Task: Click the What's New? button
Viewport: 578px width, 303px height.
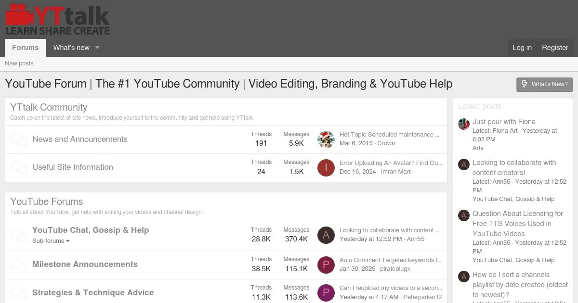Action: [x=545, y=84]
